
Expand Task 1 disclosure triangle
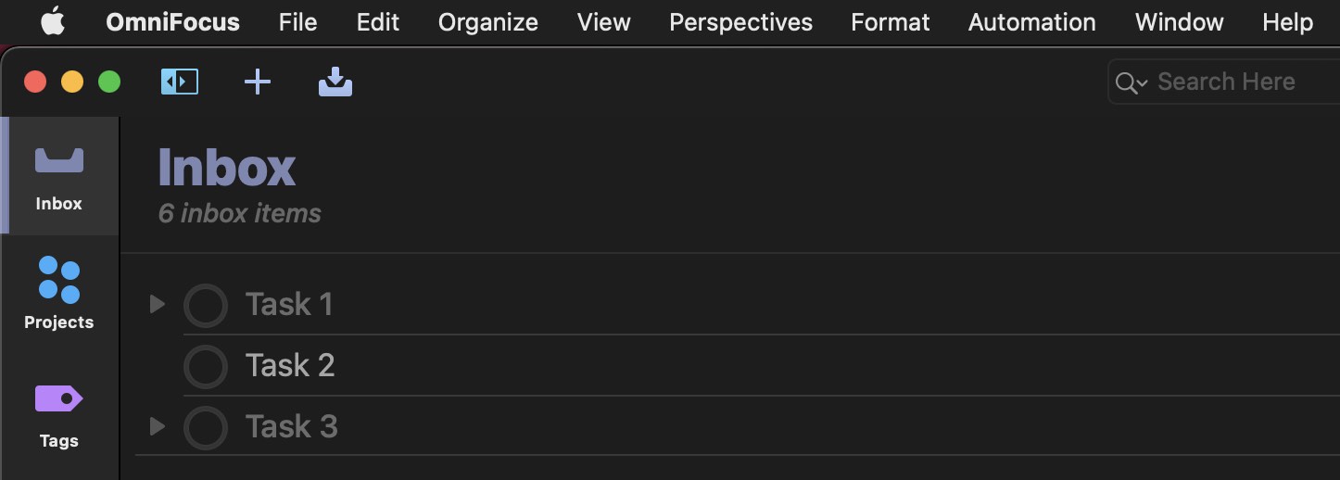158,304
